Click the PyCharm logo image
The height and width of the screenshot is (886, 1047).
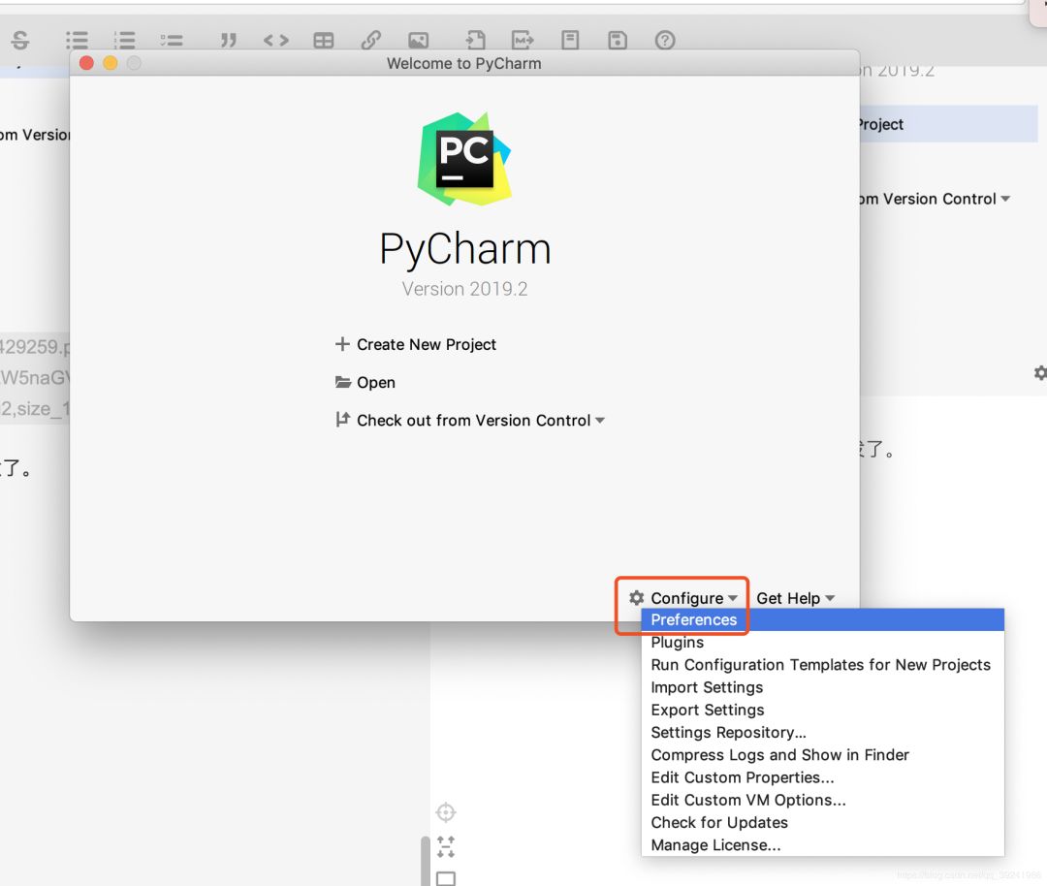(464, 159)
